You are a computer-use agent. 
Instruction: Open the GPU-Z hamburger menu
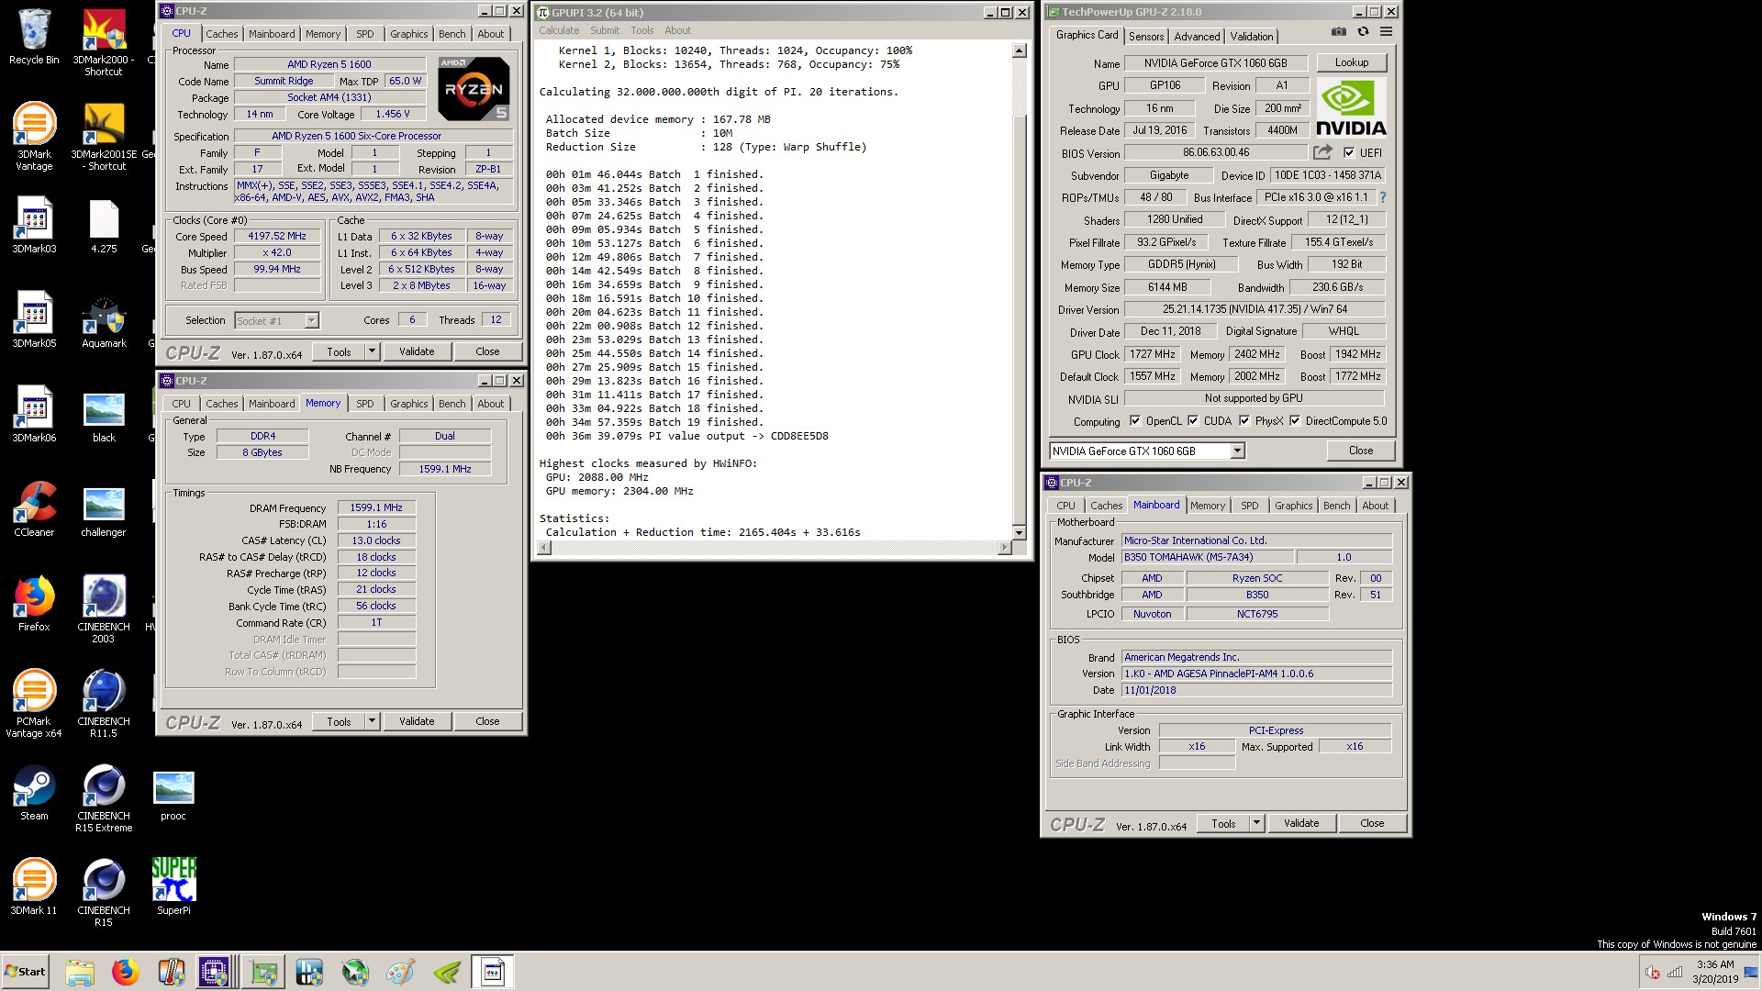(x=1386, y=31)
